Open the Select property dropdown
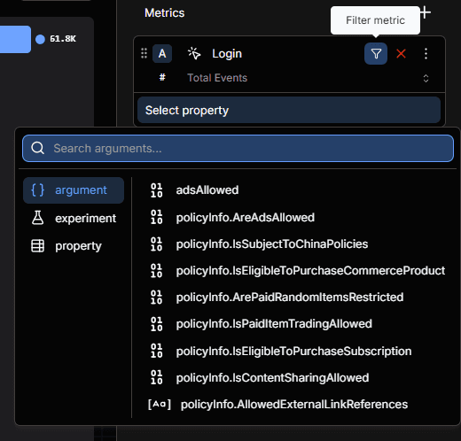The image size is (461, 441). [289, 110]
